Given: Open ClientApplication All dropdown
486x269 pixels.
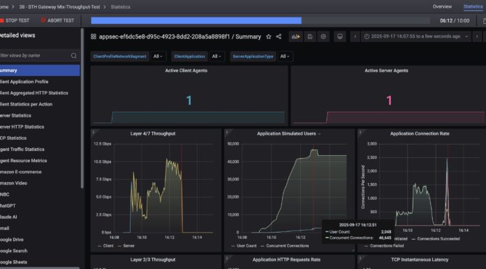Looking at the screenshot, I should [x=216, y=57].
